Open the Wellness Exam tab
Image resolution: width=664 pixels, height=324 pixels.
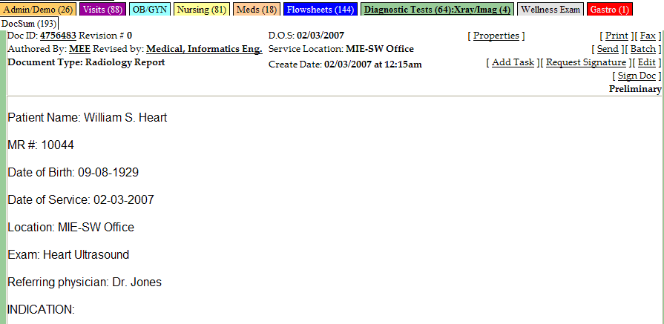click(x=550, y=10)
